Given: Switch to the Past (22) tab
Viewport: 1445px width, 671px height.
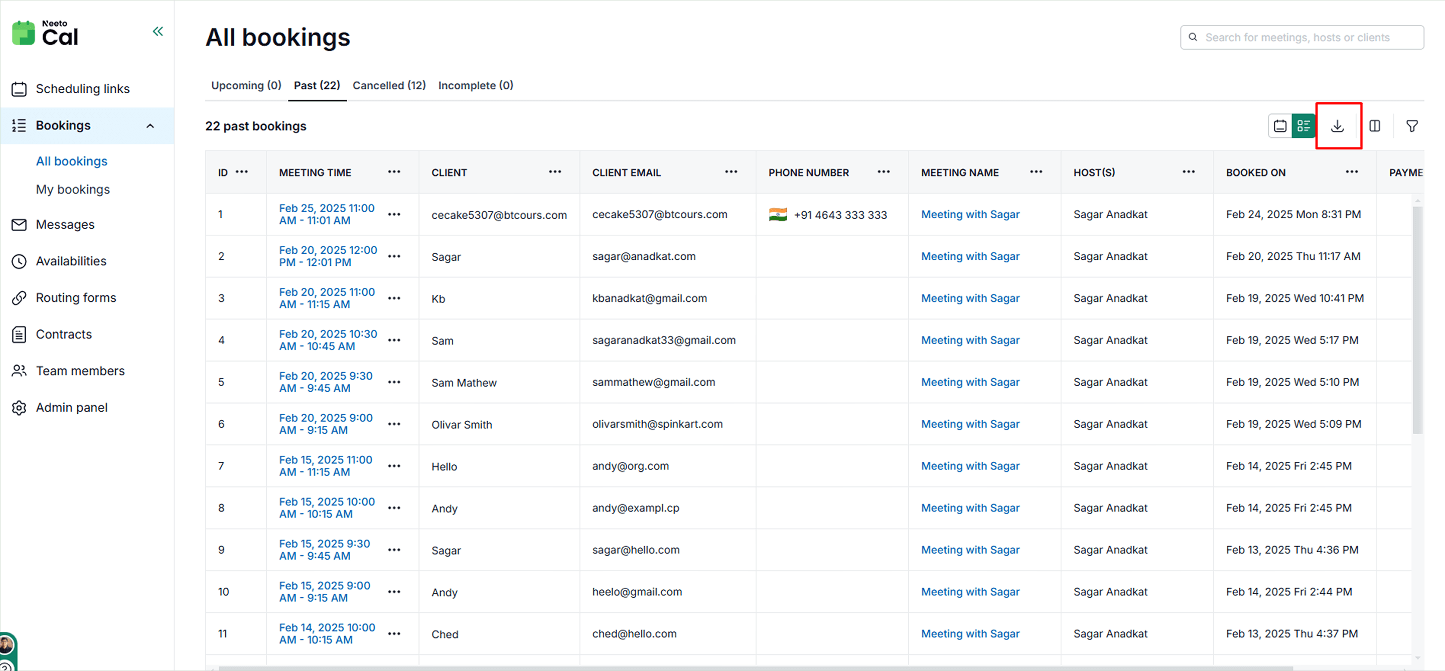Looking at the screenshot, I should (317, 85).
